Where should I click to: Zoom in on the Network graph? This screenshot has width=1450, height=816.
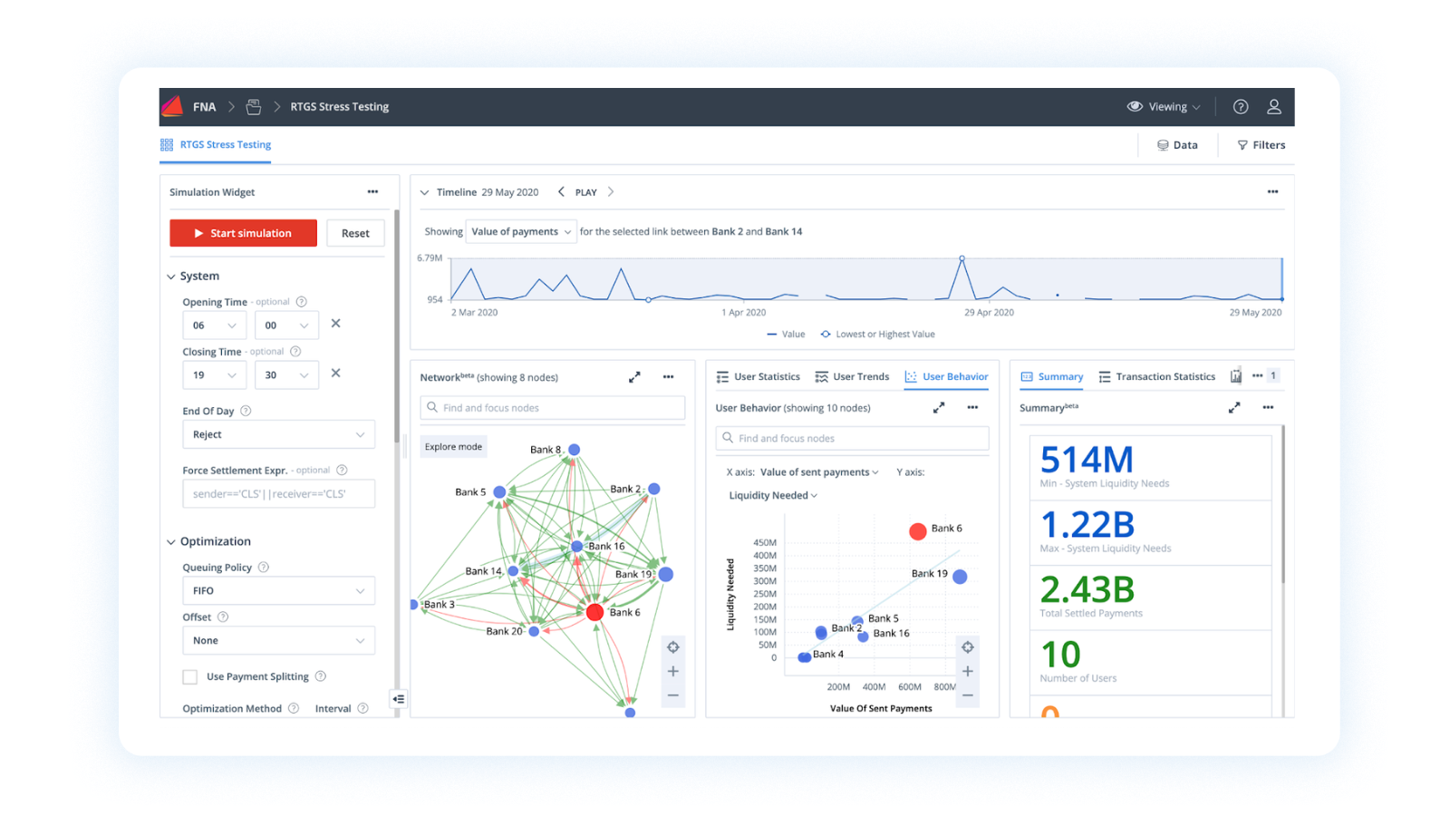coord(673,672)
